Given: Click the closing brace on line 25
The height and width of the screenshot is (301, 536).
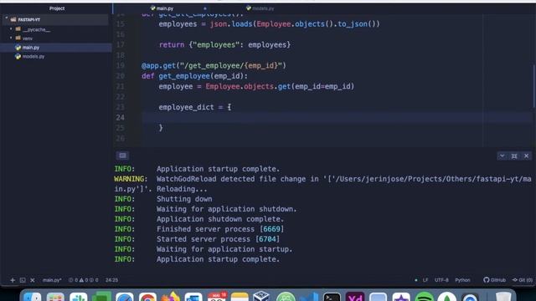Looking at the screenshot, I should (x=161, y=128).
